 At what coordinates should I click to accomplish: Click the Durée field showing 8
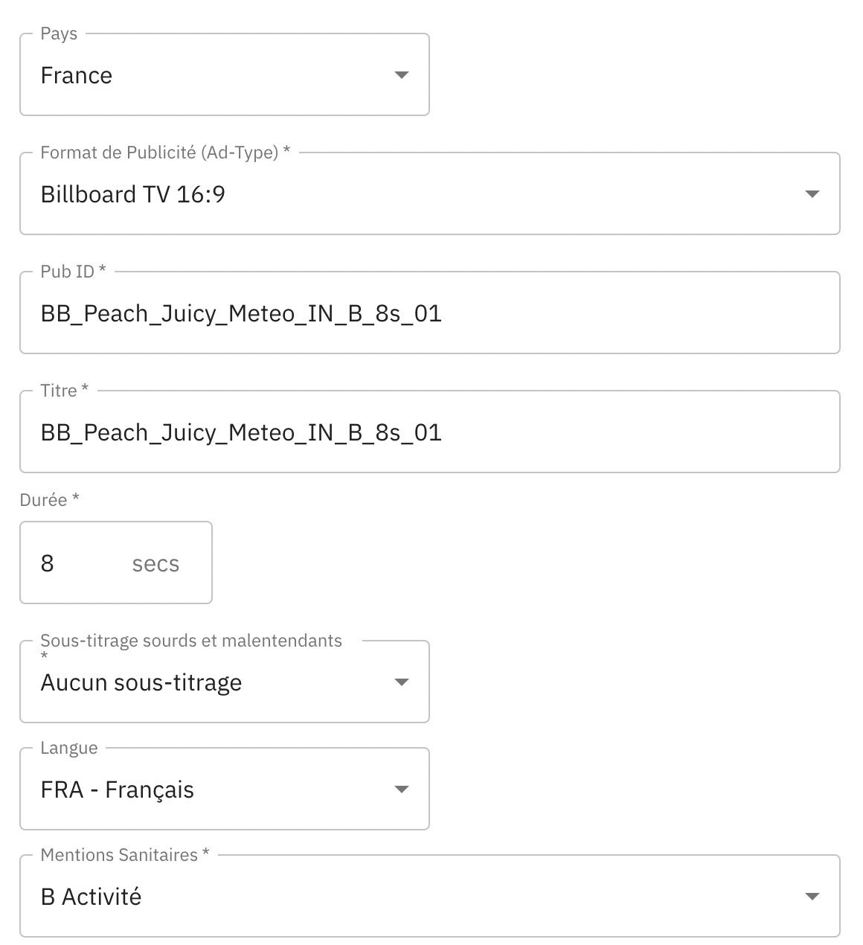point(74,563)
